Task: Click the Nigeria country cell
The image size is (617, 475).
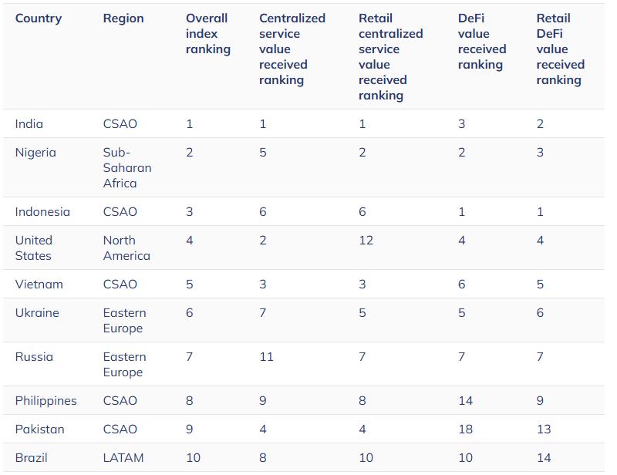Action: (35, 153)
